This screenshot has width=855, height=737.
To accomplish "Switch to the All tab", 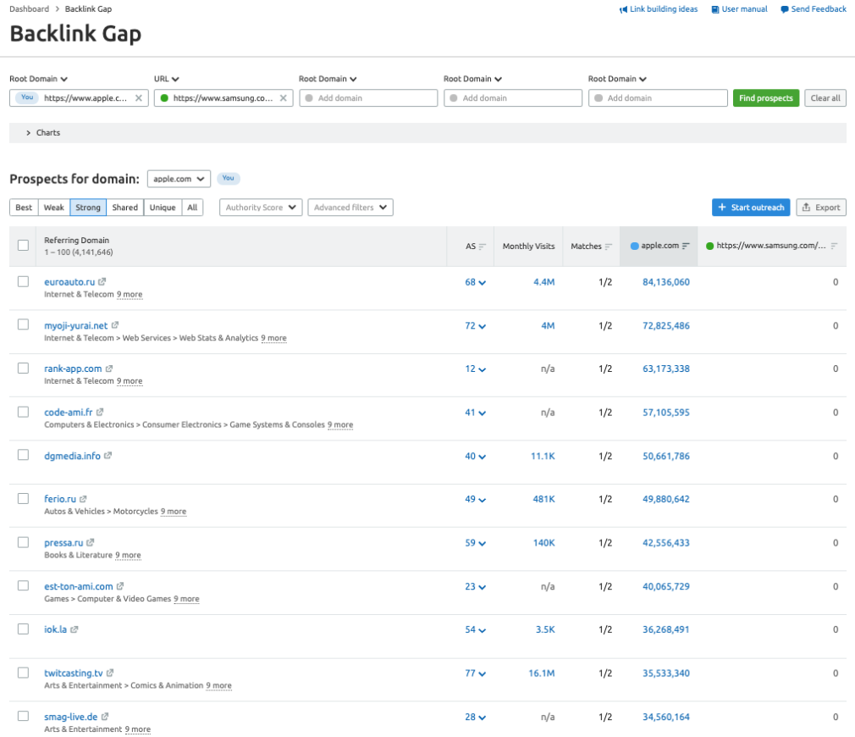I will (x=192, y=208).
